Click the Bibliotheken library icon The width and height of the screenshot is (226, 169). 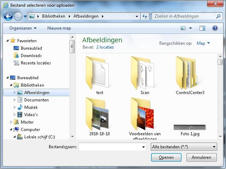16,85
